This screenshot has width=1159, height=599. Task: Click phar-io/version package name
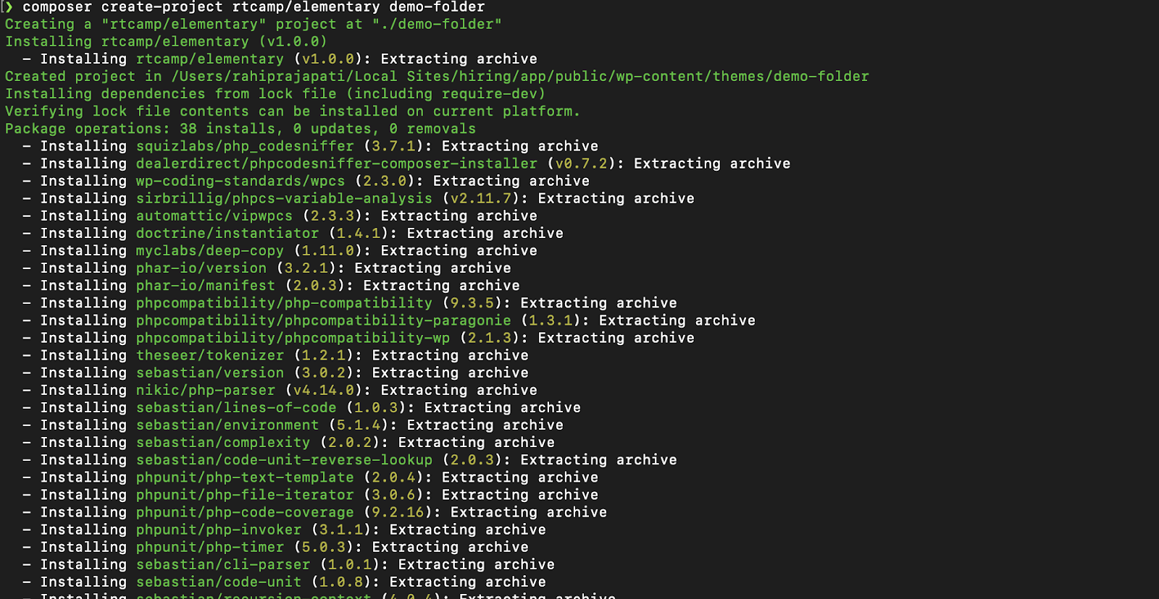201,268
